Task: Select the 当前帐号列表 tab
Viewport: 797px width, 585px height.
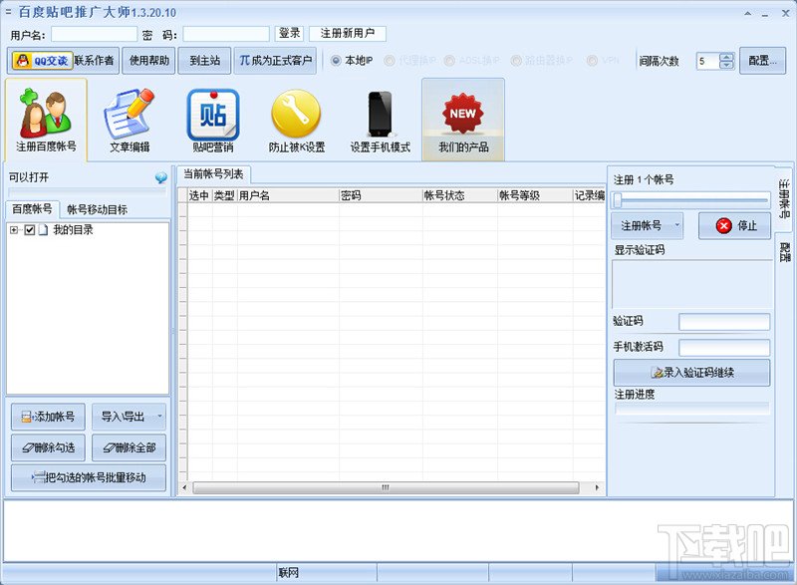Action: pos(213,174)
